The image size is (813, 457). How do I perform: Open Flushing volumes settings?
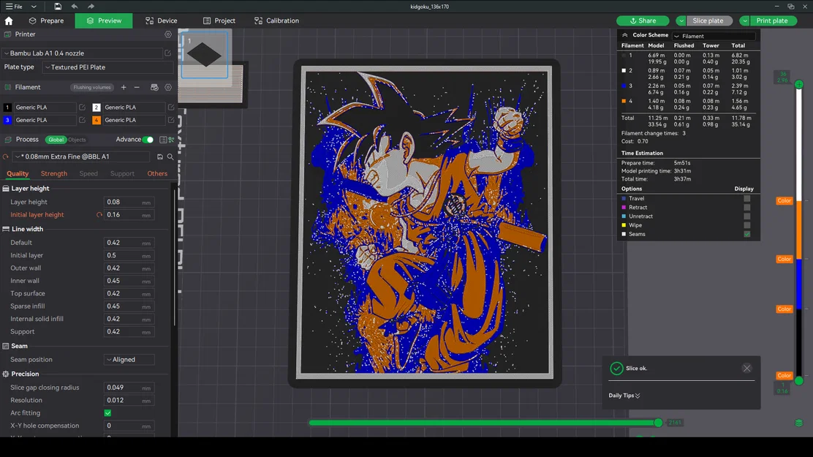coord(92,87)
